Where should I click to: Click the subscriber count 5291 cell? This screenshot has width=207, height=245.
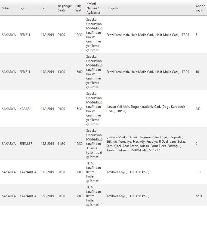[199, 196]
